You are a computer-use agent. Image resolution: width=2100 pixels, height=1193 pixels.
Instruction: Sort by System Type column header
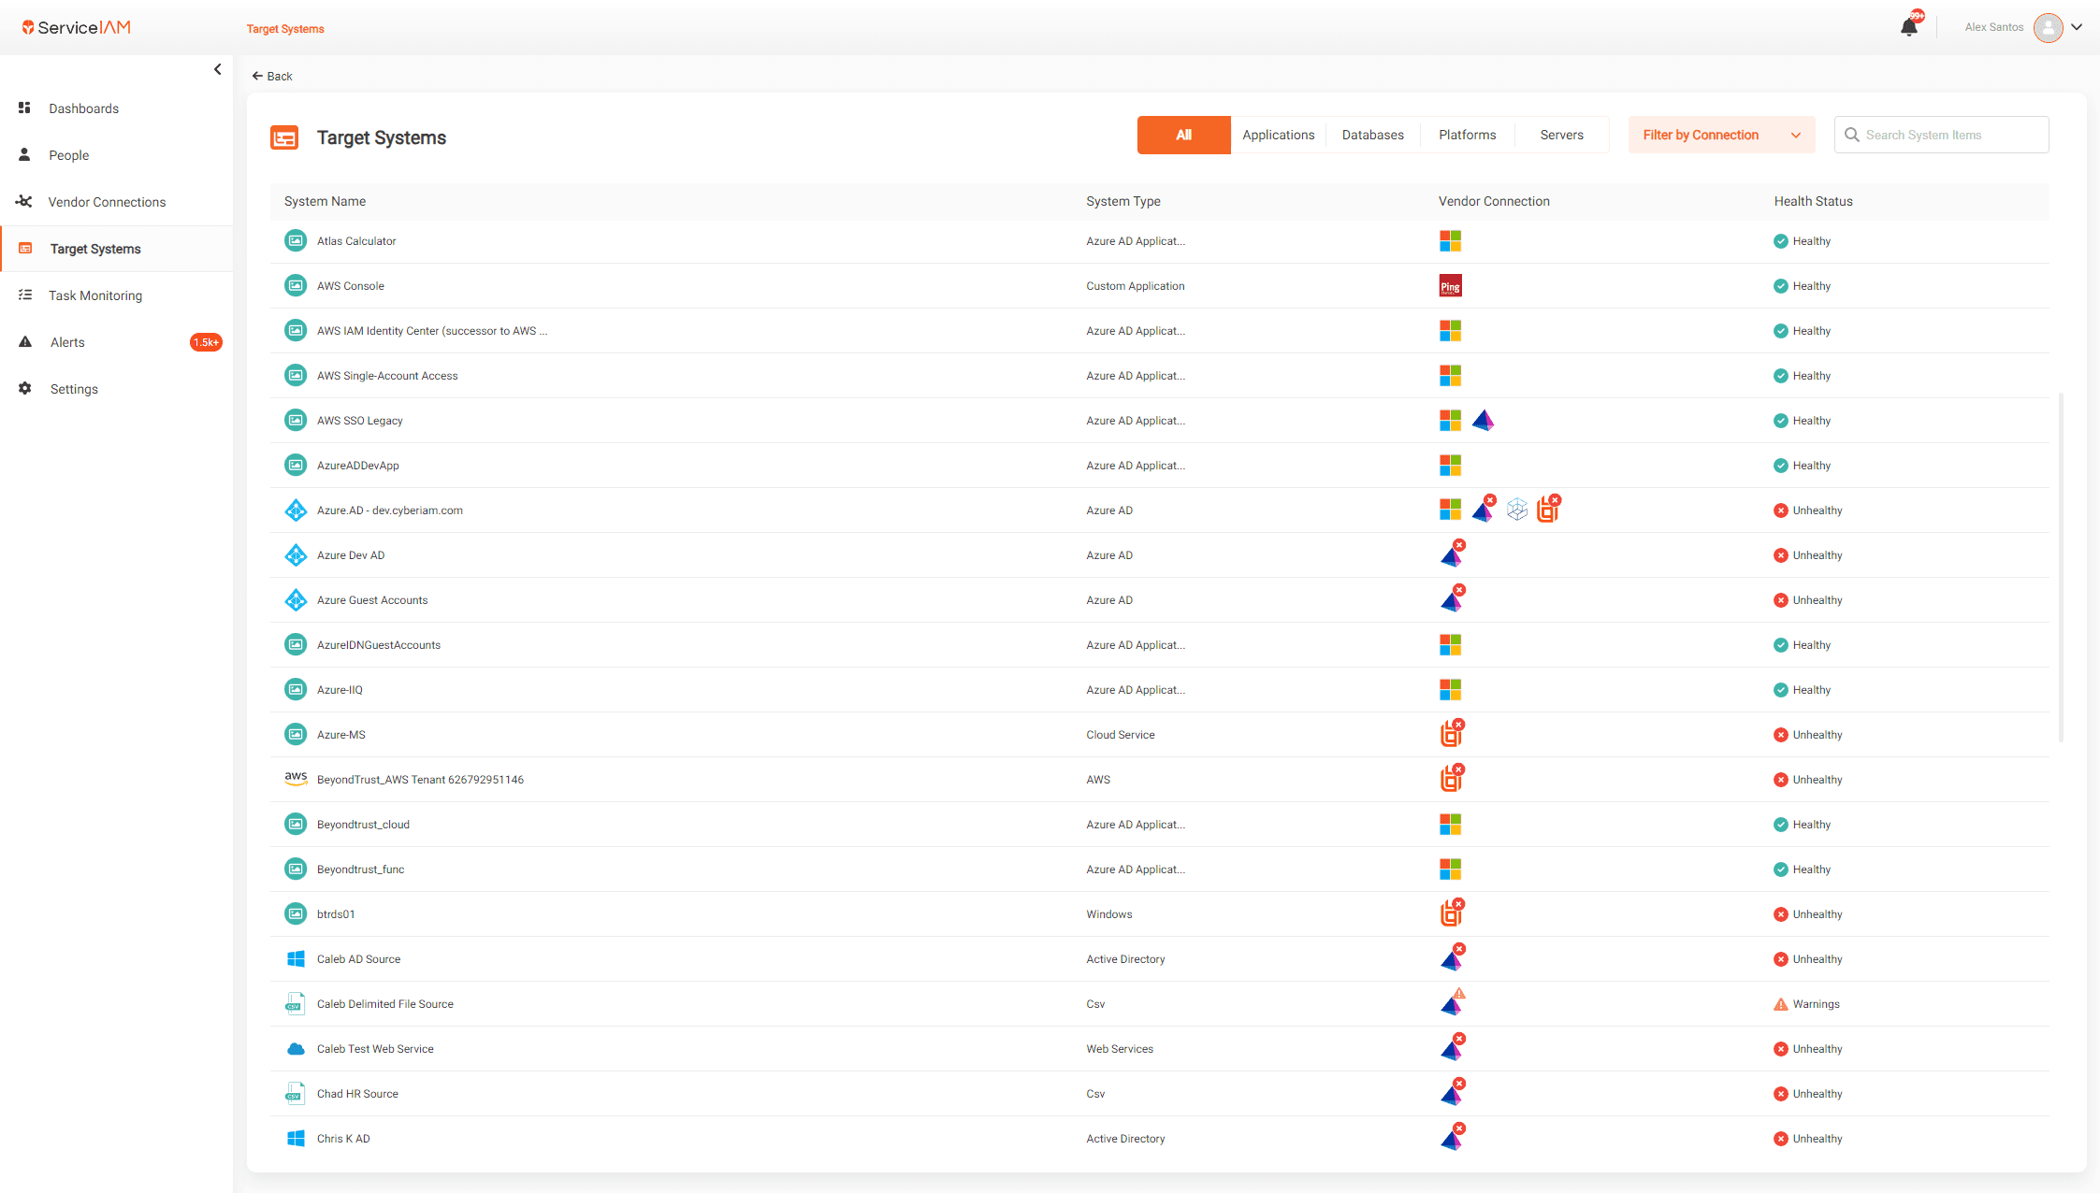click(1122, 201)
